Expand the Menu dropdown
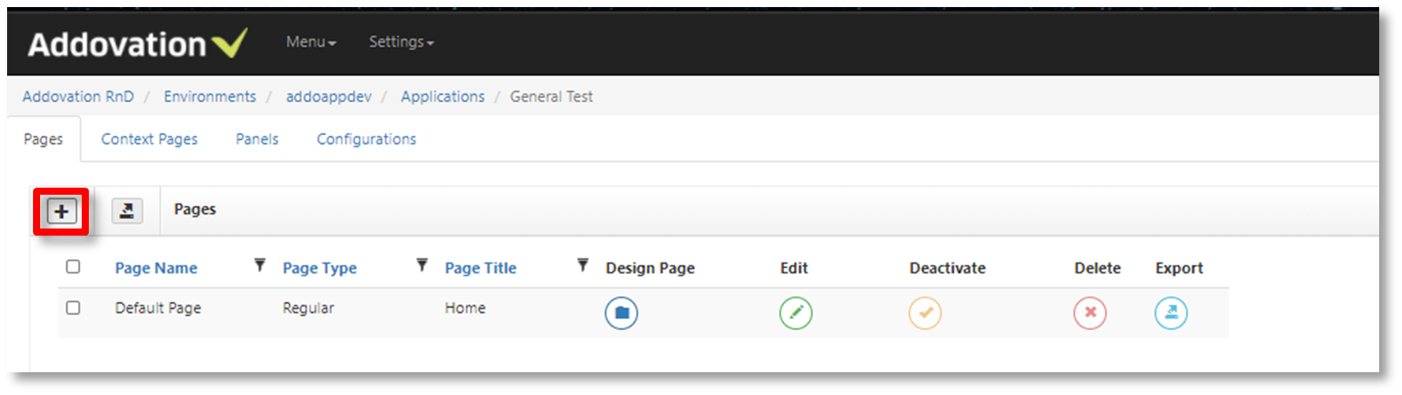Image resolution: width=1402 pixels, height=395 pixels. tap(311, 42)
